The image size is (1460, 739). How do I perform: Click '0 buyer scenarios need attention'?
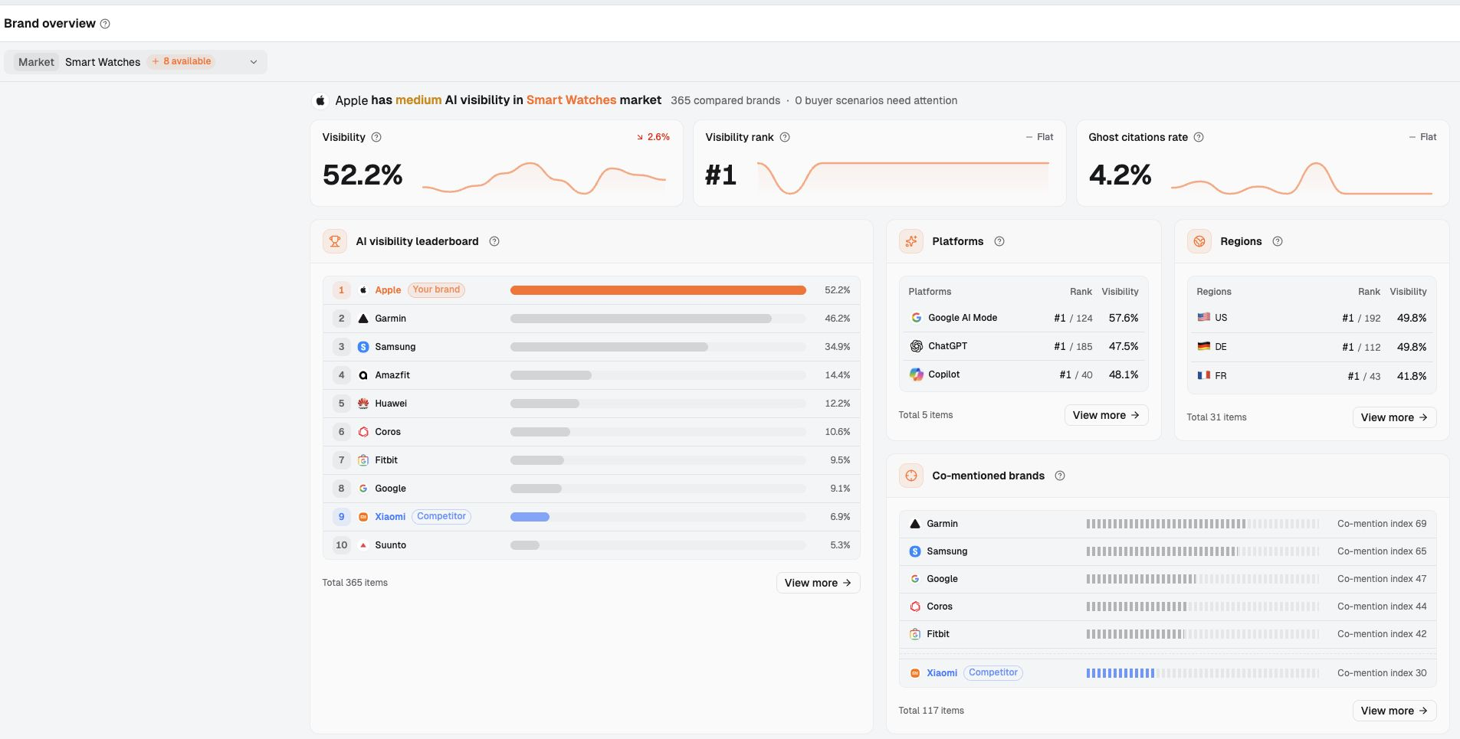pos(876,100)
